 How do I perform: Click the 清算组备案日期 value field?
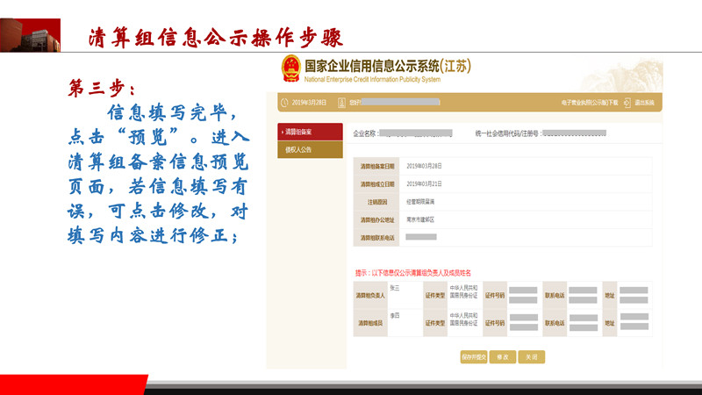tap(425, 166)
